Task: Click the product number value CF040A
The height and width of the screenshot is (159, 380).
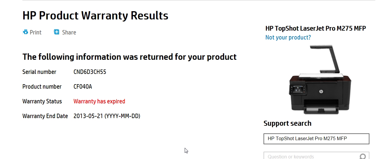Action: [x=83, y=87]
